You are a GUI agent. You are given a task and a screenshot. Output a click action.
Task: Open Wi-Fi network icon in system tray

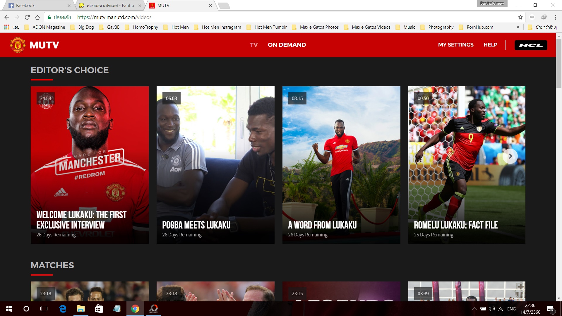(x=501, y=309)
